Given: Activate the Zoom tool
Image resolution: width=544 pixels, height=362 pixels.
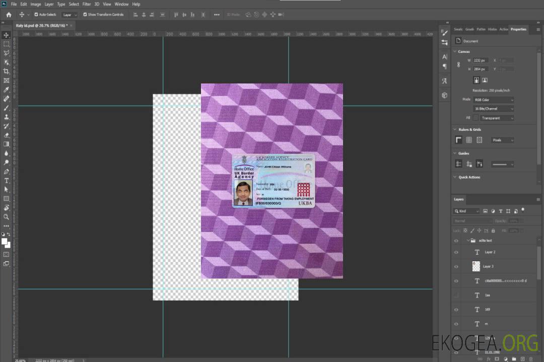Looking at the screenshot, I should (x=7, y=217).
